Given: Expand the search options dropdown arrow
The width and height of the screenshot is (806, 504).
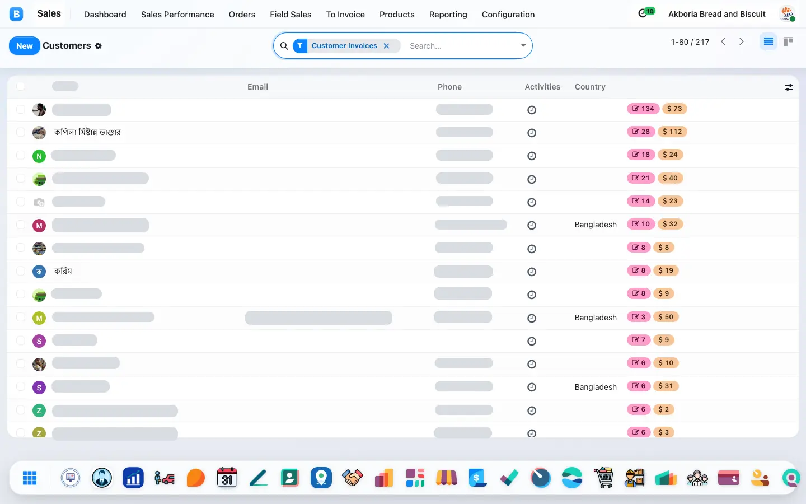Looking at the screenshot, I should coord(523,46).
